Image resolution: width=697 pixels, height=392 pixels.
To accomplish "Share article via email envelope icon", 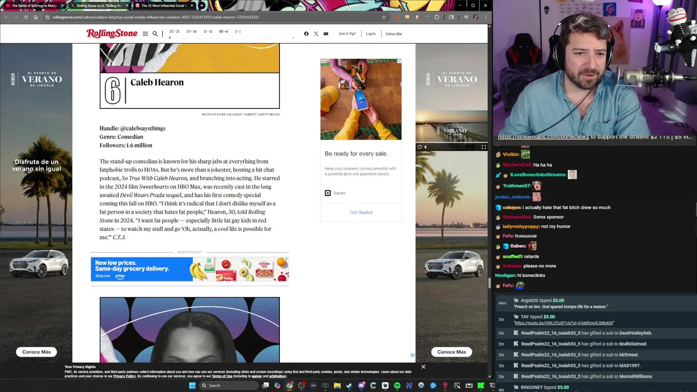I will 326,34.
